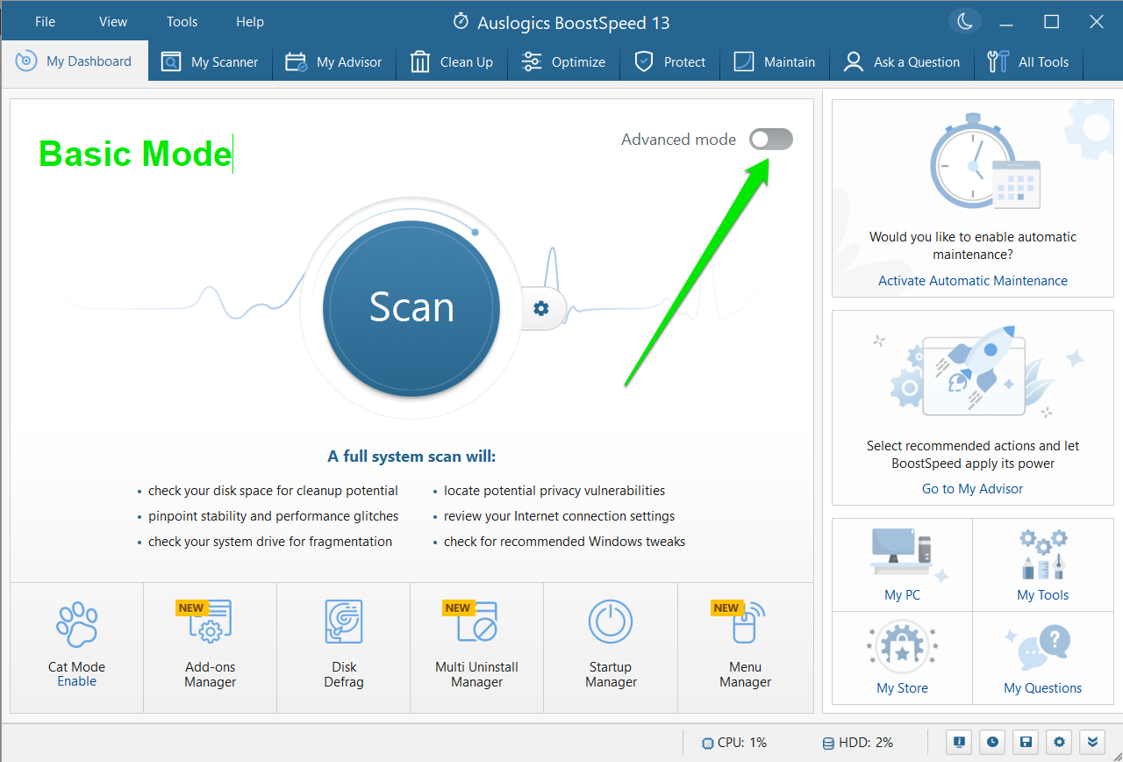Enable Cat Mode
Image resolution: width=1123 pixels, height=762 pixels.
(x=76, y=681)
